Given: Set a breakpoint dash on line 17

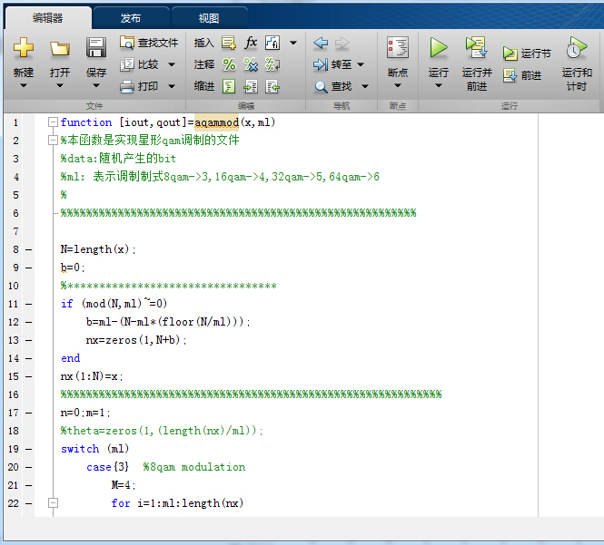Looking at the screenshot, I should coord(29,414).
